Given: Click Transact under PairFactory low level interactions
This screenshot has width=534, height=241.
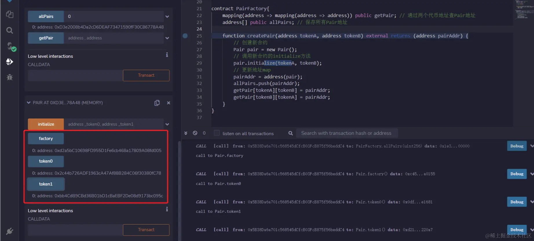Looking at the screenshot, I should [x=146, y=75].
